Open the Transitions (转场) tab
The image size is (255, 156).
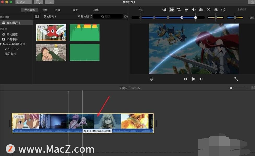pos(96,10)
